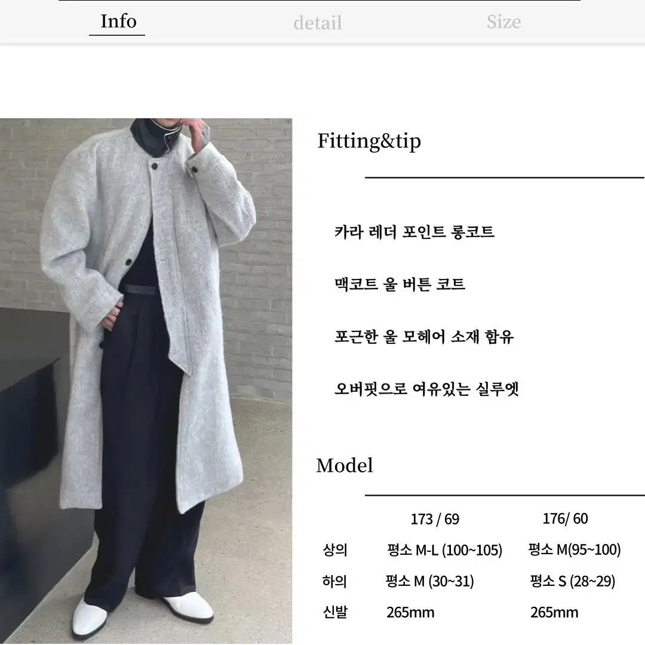Switch to the Info tab
The image size is (645, 645).
tap(118, 21)
